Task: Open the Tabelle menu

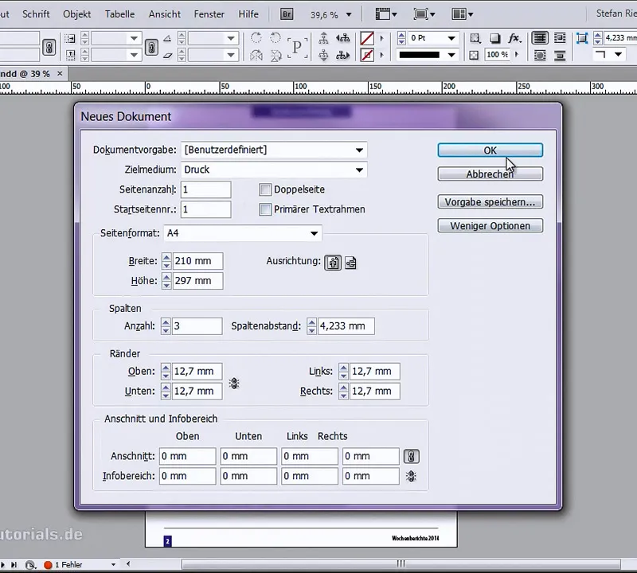Action: coord(119,14)
